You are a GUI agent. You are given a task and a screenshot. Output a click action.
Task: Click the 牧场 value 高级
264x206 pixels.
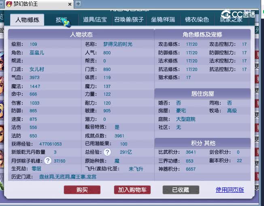click(232, 111)
